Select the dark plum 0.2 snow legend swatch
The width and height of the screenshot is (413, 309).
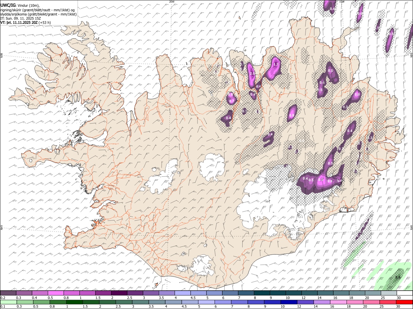(8, 293)
